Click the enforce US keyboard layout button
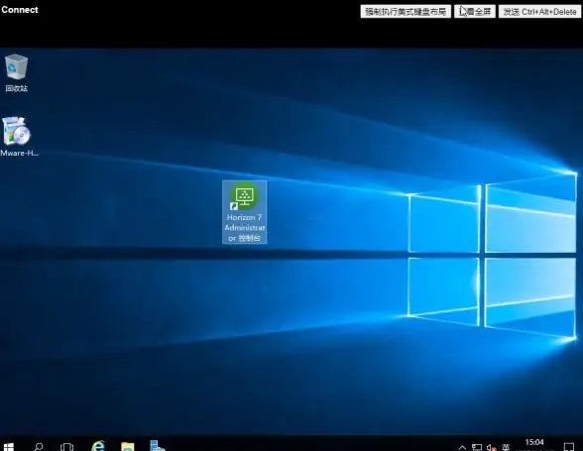The height and width of the screenshot is (451, 583). 406,12
